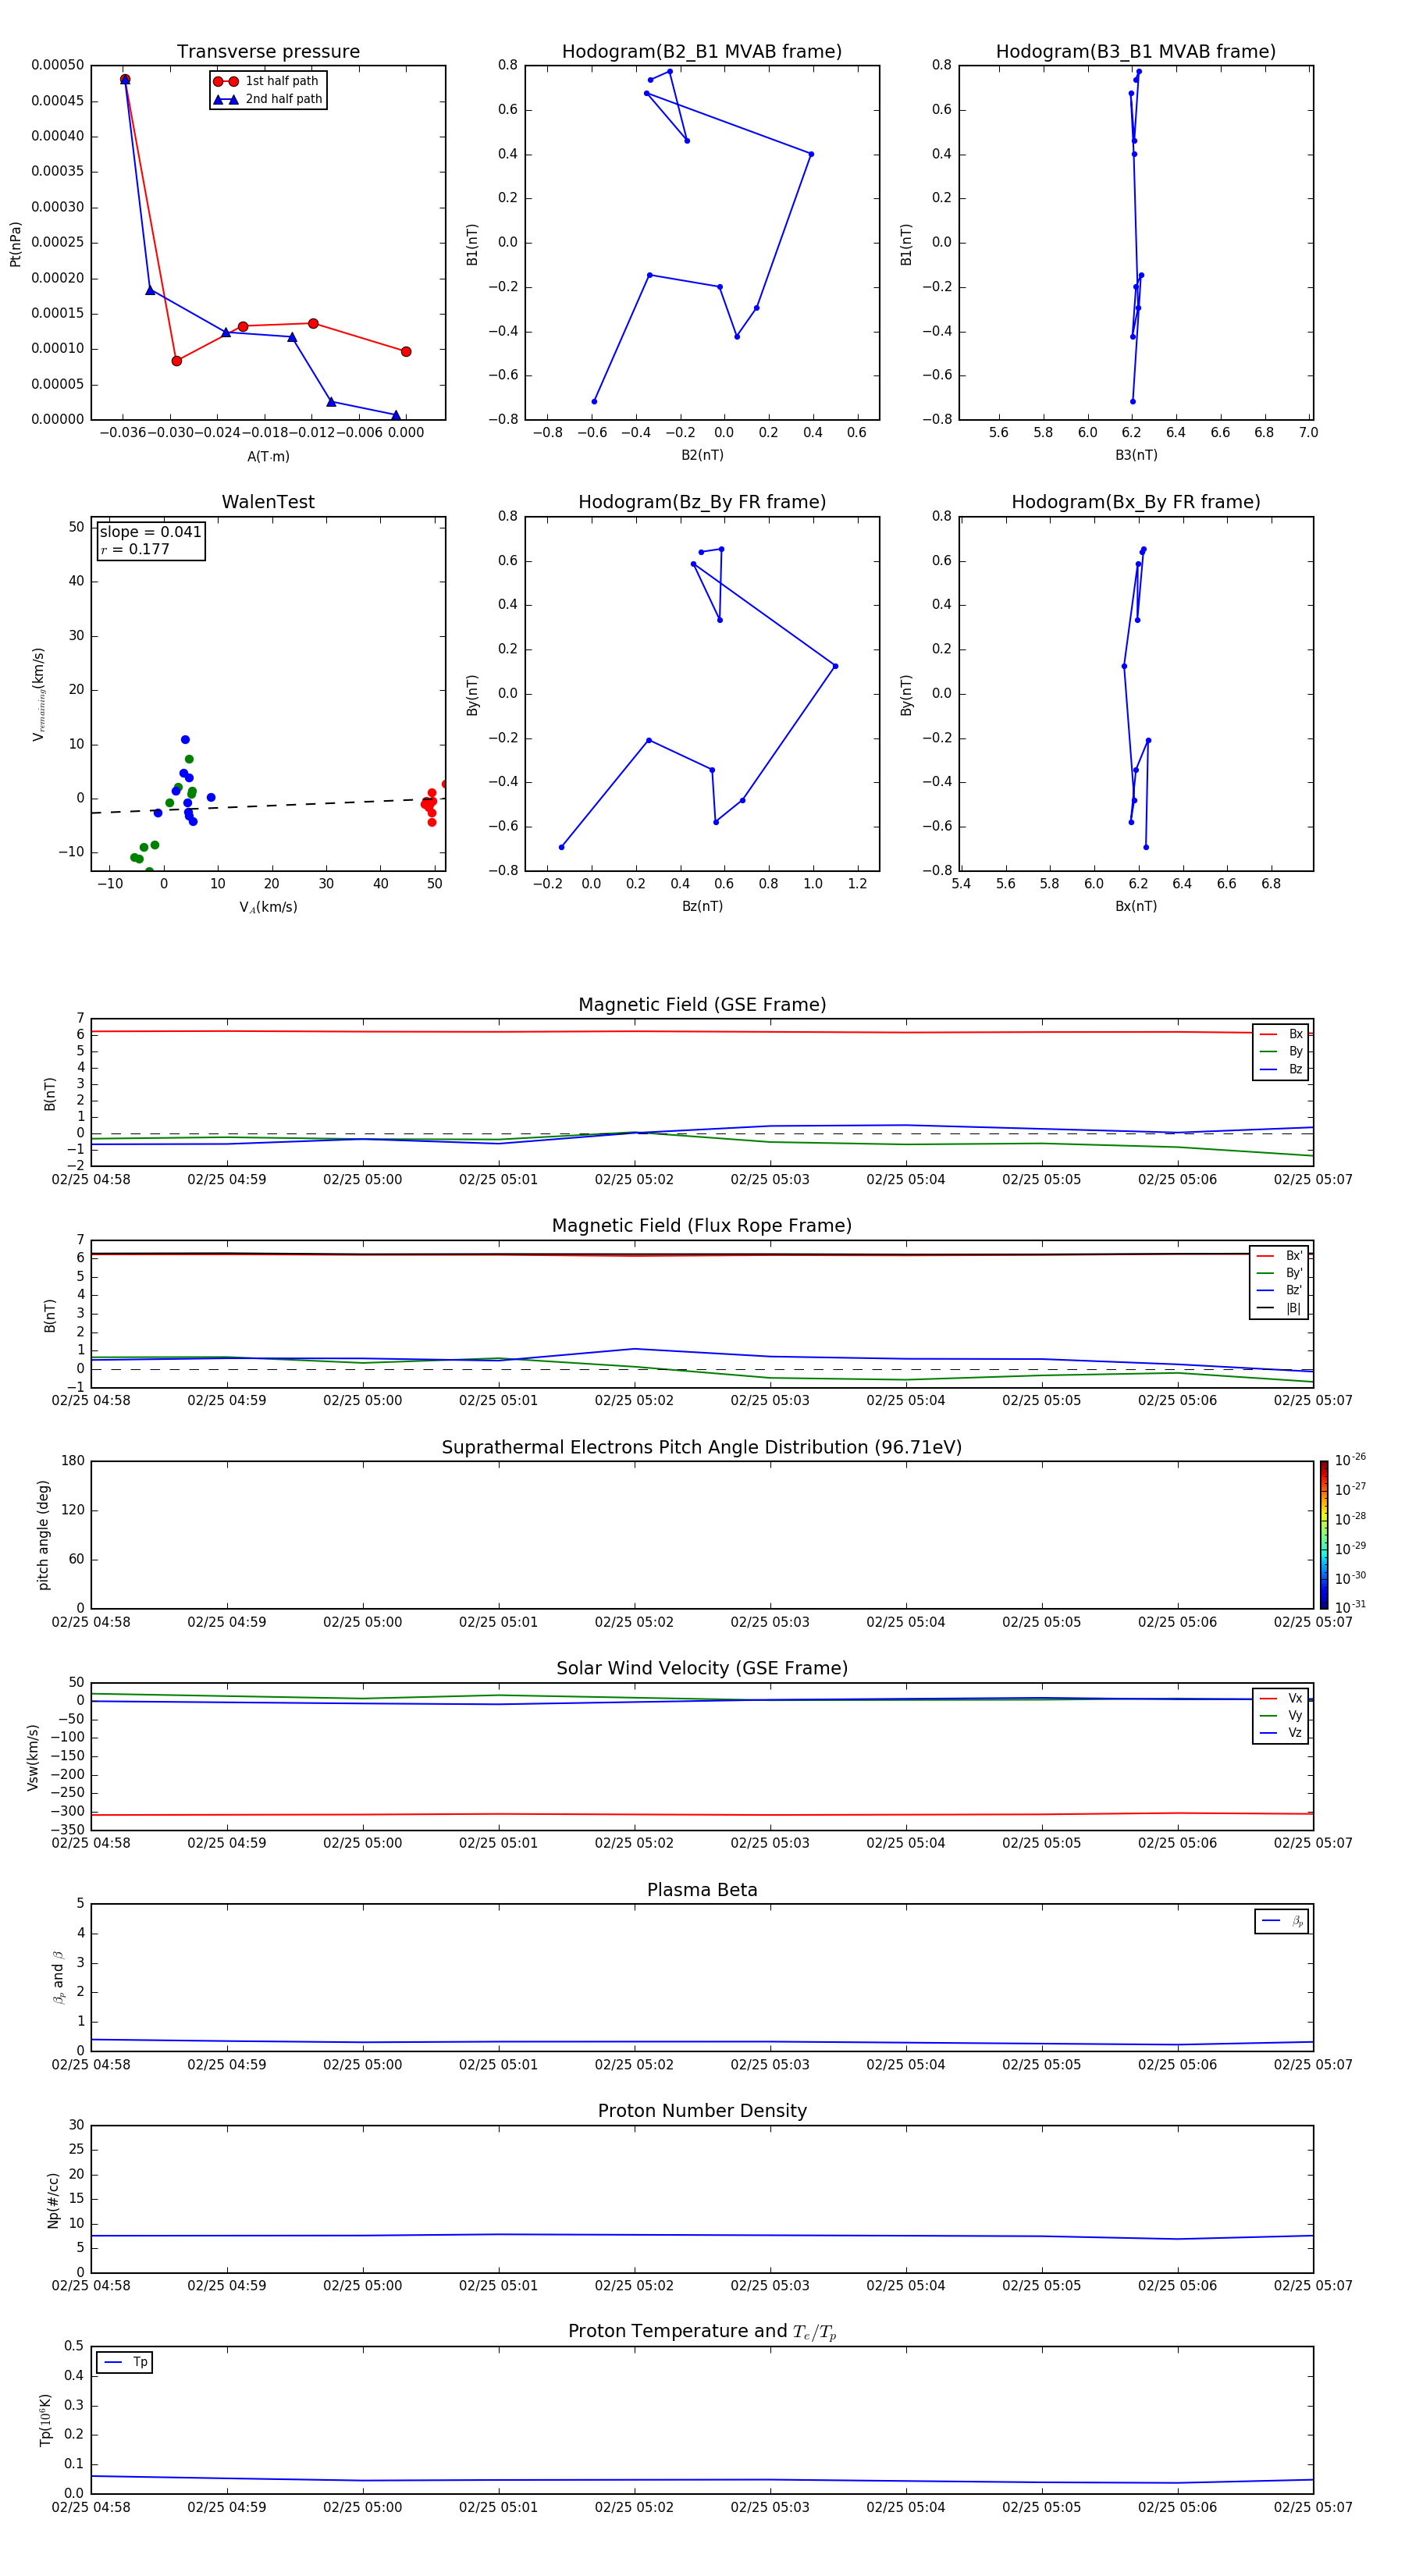
Task: Select the "Tp(10^6K)" y-axis label
Action: click(45, 2420)
